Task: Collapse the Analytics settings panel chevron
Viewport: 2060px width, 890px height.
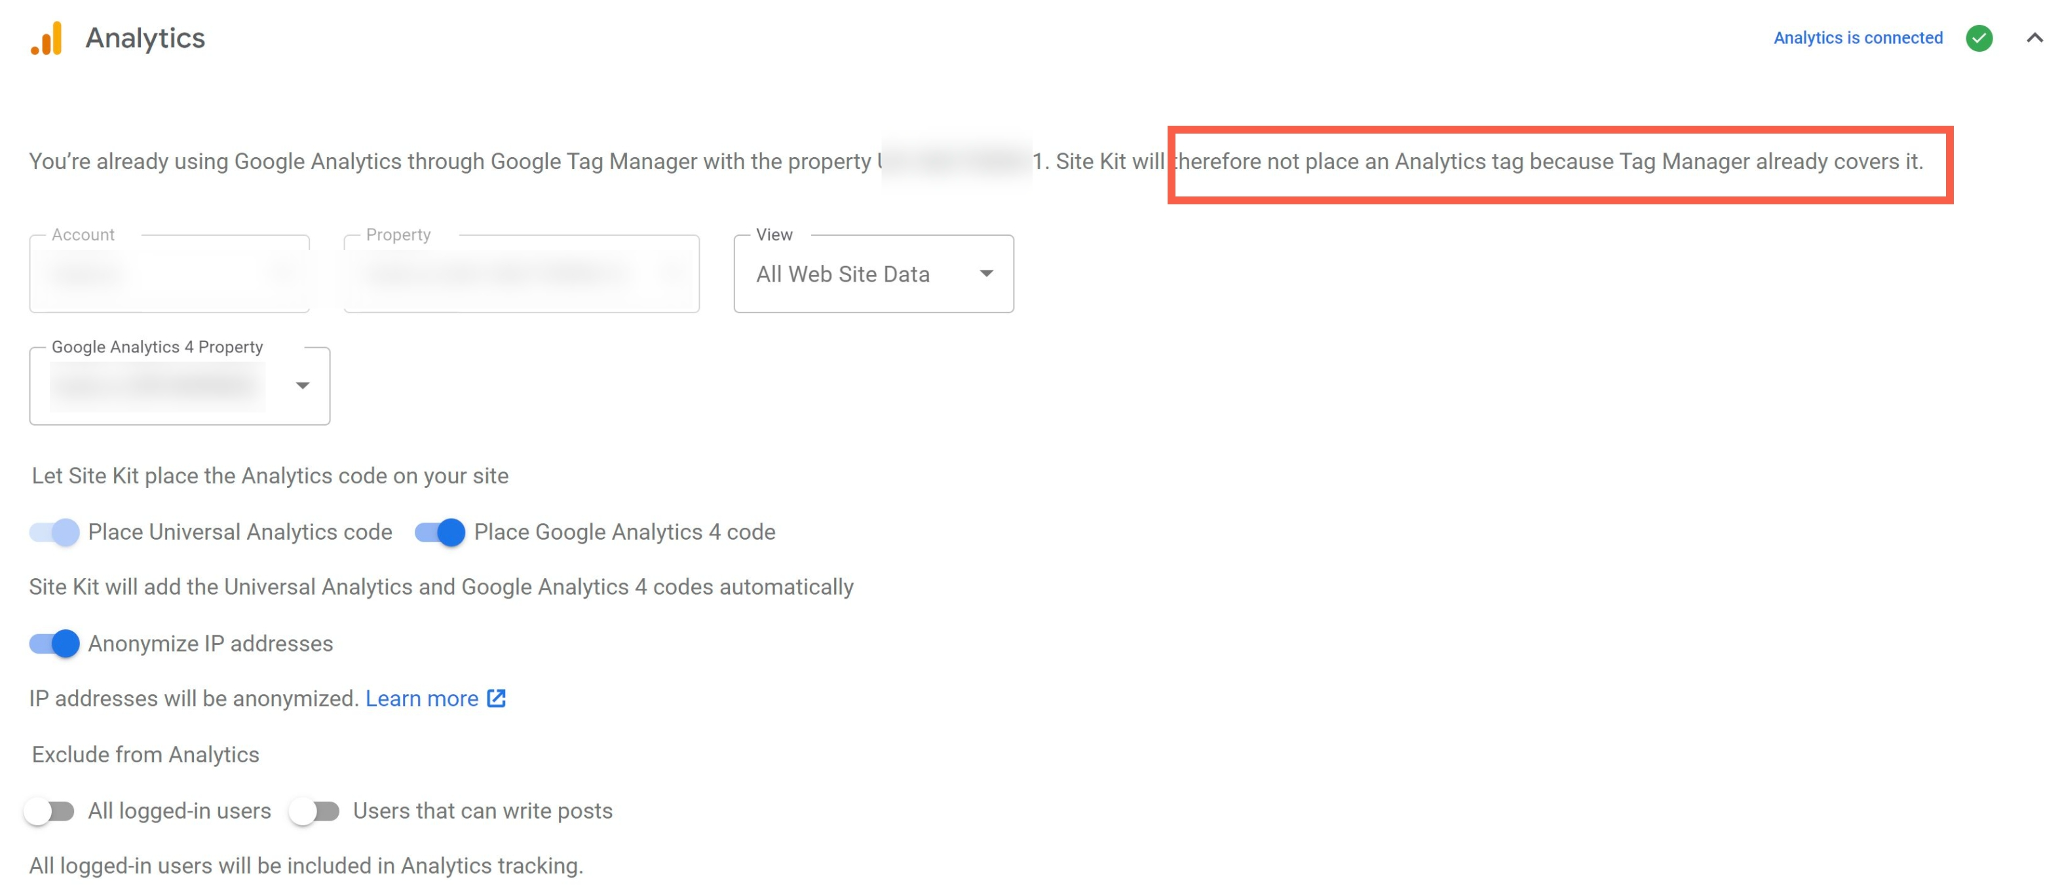Action: pyautogui.click(x=2034, y=37)
